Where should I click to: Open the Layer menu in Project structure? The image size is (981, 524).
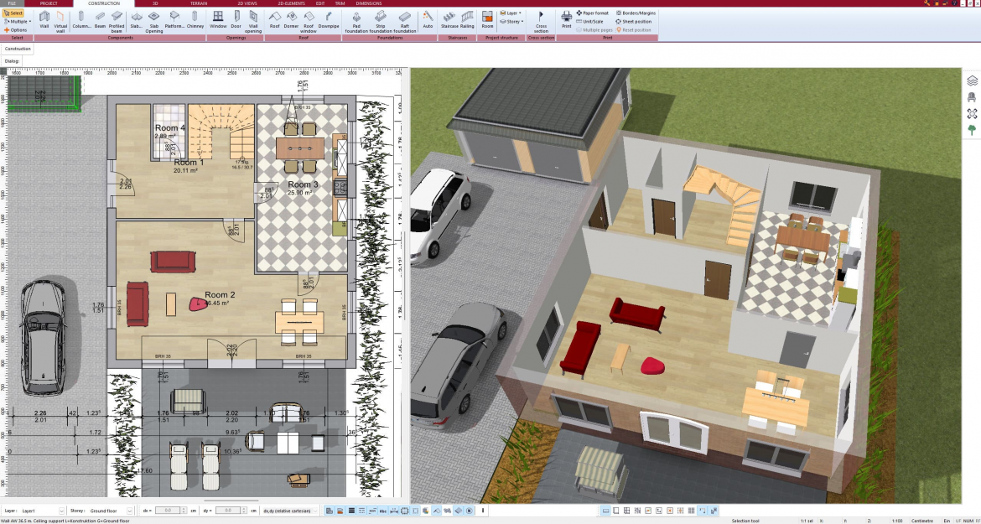tap(510, 12)
